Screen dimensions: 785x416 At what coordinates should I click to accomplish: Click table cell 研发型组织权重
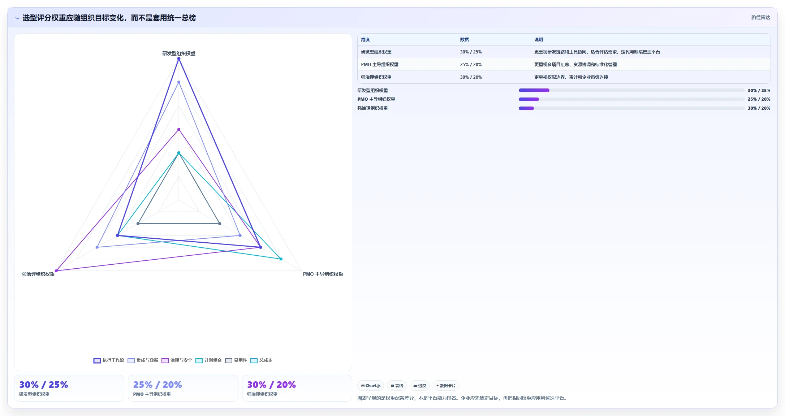(376, 52)
